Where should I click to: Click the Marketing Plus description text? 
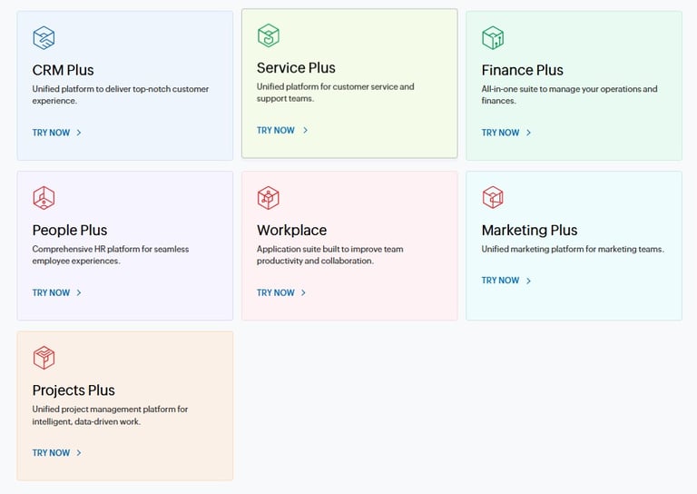573,249
